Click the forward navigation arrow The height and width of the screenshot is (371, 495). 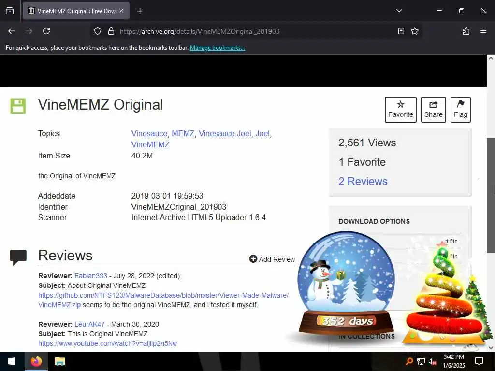coord(29,31)
